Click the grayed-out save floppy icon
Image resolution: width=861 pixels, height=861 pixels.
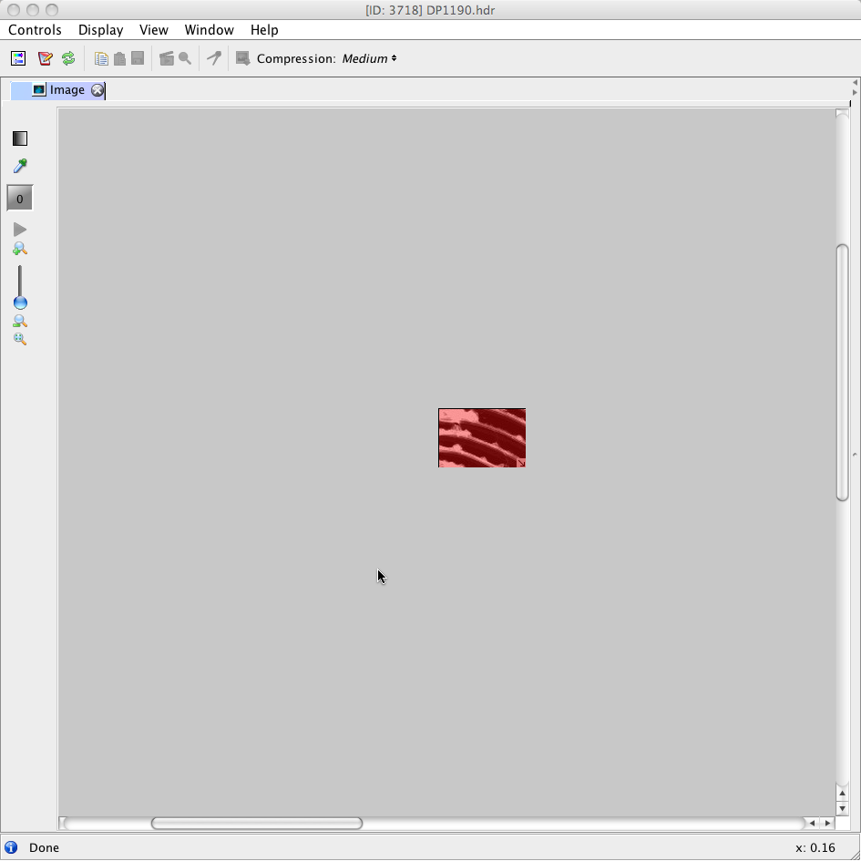point(138,58)
